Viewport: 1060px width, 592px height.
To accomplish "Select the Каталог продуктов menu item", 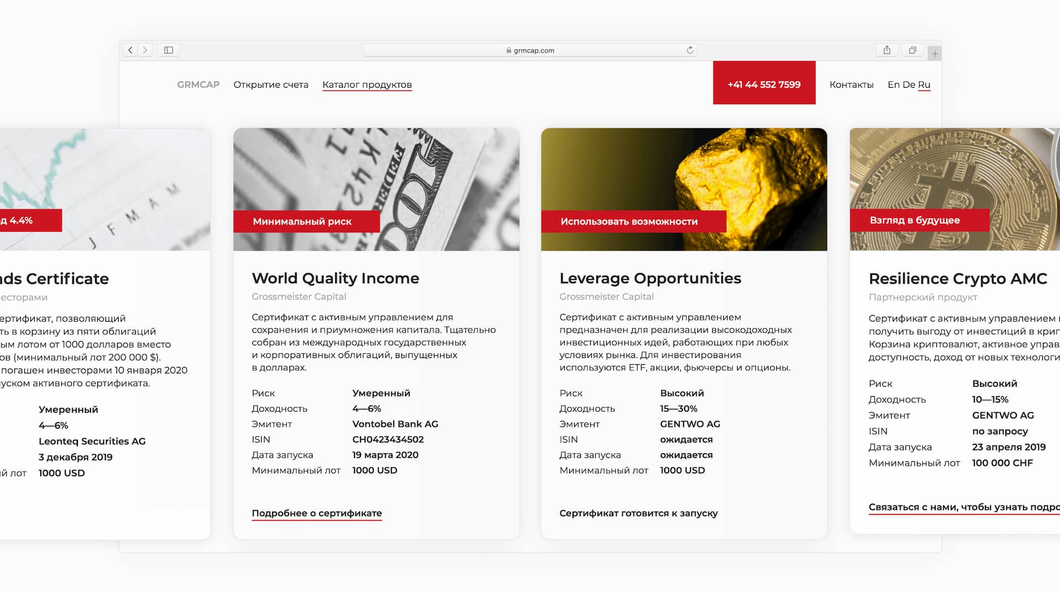I will (x=367, y=85).
